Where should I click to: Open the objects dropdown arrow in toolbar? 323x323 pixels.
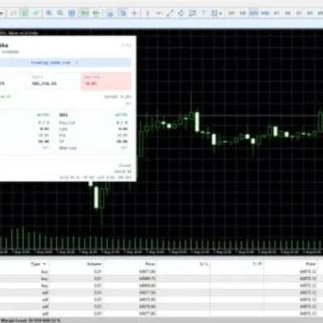click(x=220, y=13)
